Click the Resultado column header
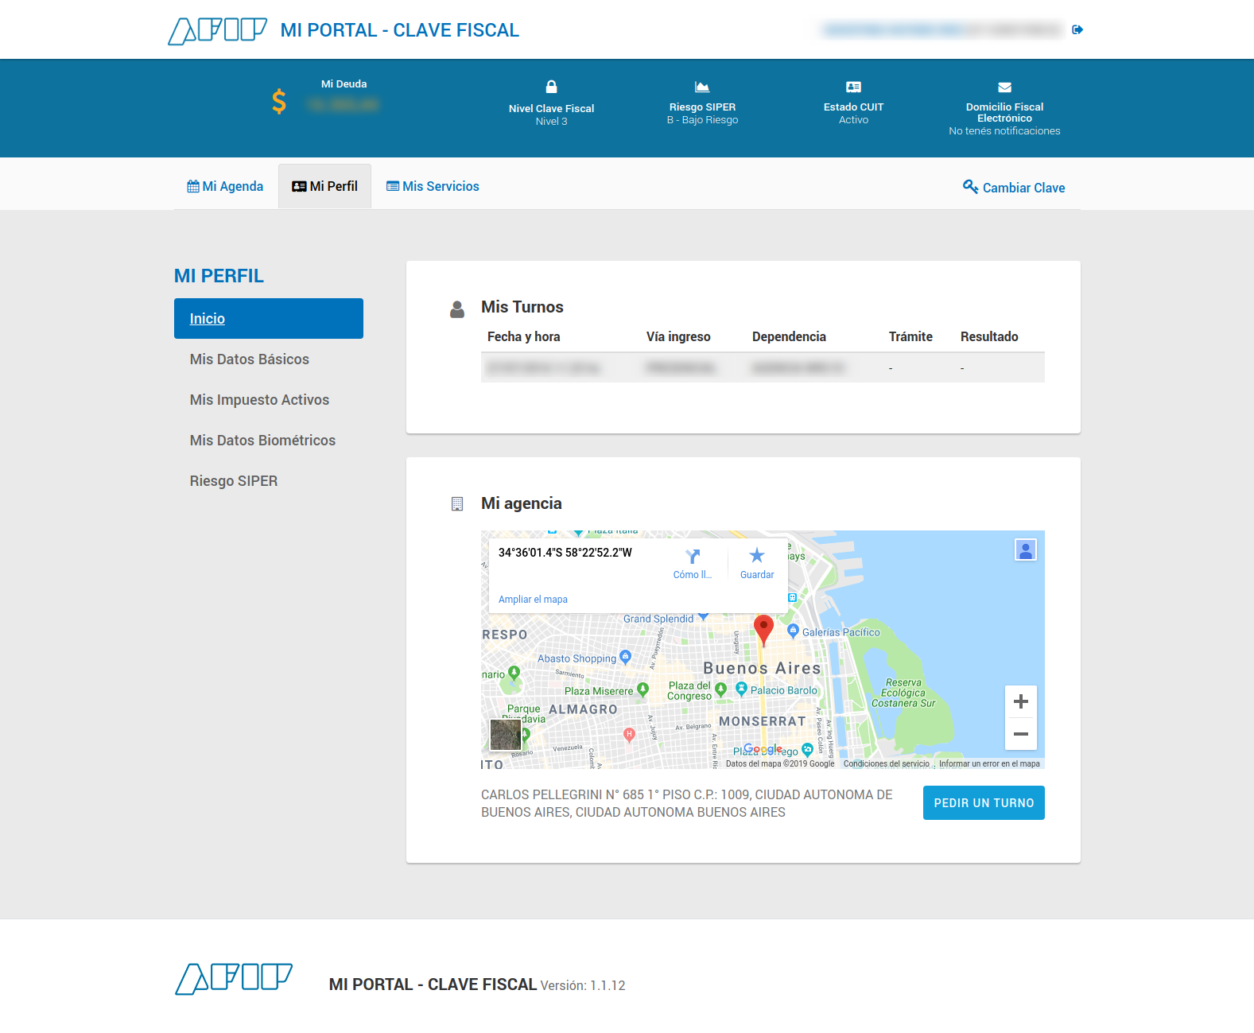1254x1033 pixels. (989, 336)
